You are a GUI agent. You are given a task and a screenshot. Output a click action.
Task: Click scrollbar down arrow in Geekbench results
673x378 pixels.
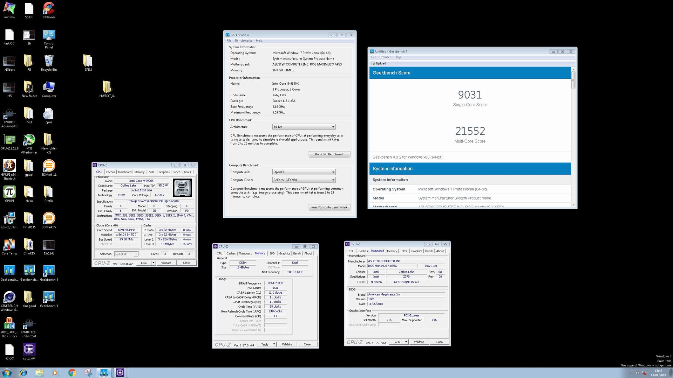pyautogui.click(x=573, y=205)
